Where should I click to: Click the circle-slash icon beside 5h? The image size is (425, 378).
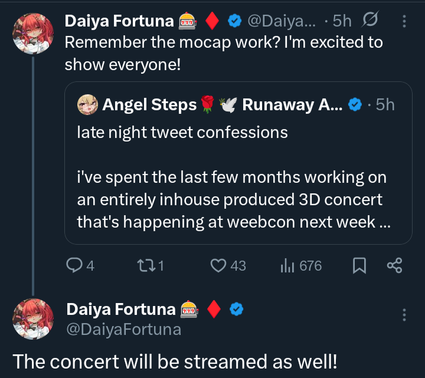click(x=370, y=21)
